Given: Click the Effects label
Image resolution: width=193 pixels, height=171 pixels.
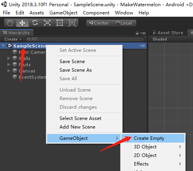Looking at the screenshot, I should pos(141,164).
